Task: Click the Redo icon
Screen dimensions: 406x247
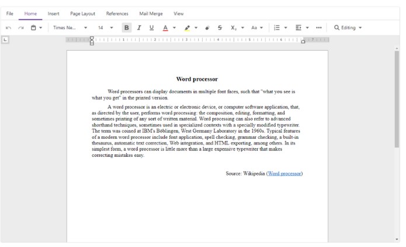Action: click(21, 28)
